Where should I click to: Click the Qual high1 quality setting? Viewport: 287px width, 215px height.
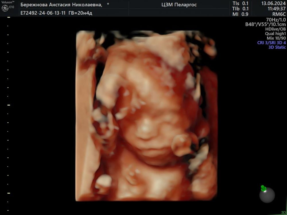pyautogui.click(x=275, y=34)
